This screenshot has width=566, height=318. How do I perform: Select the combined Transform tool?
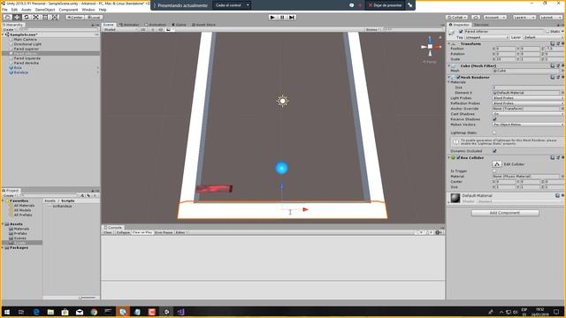54,18
